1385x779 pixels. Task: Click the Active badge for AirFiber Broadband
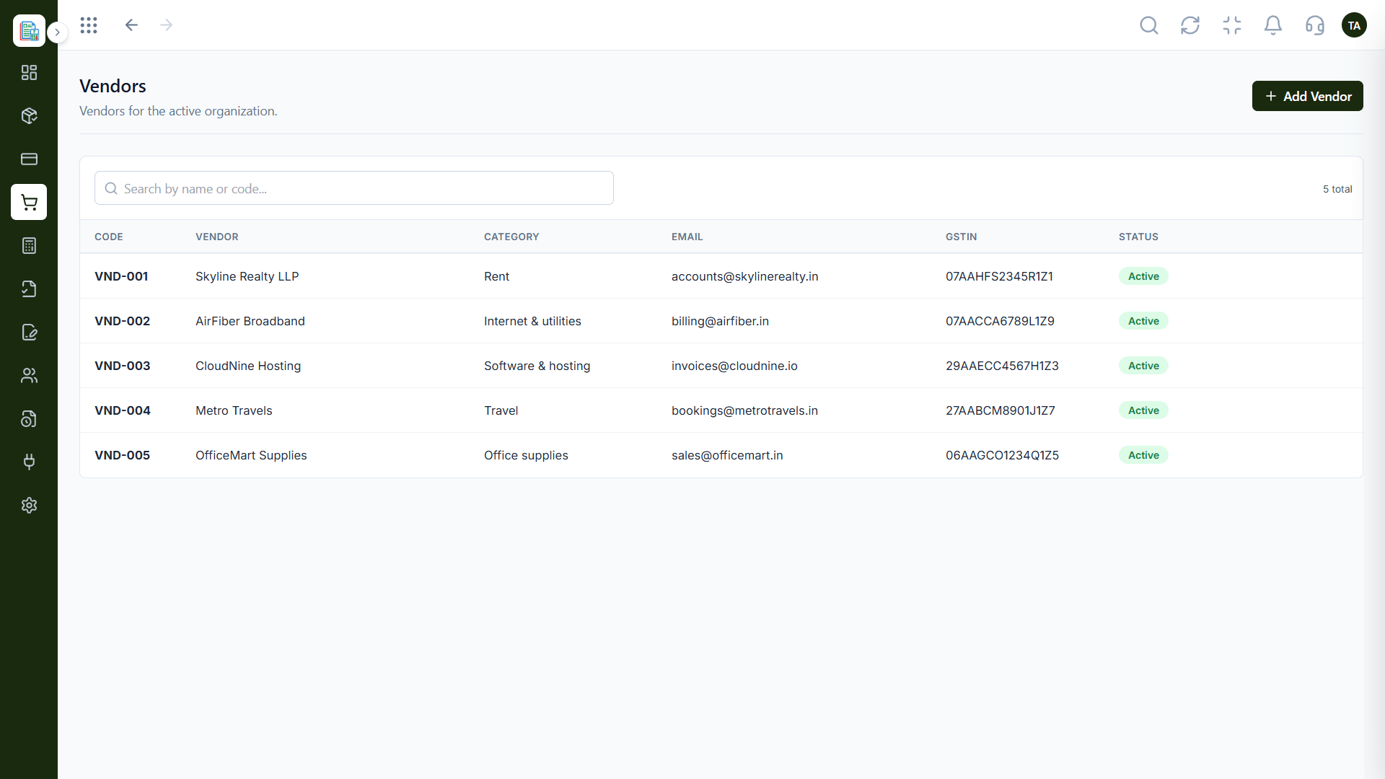coord(1143,321)
